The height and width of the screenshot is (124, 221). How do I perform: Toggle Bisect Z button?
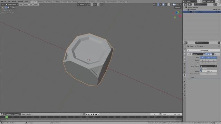pos(214,60)
